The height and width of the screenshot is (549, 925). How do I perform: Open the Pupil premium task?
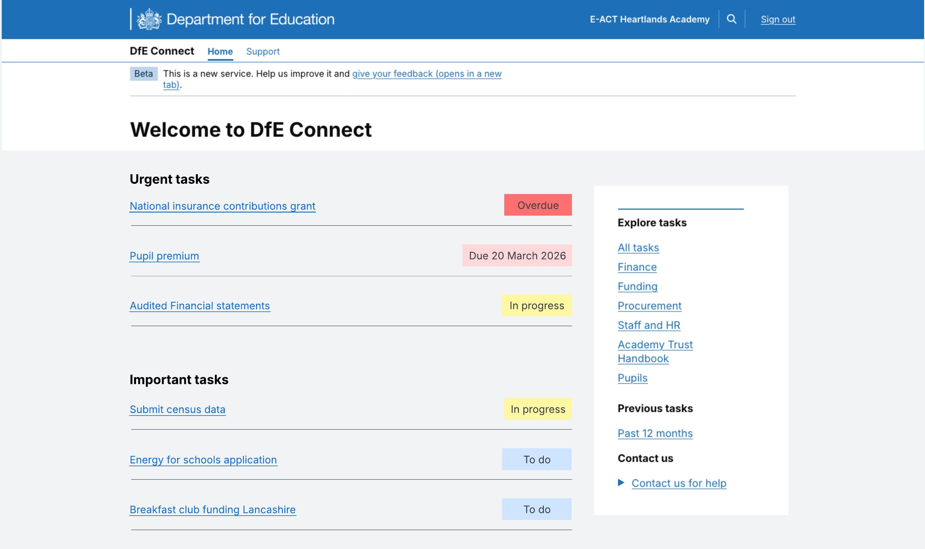click(164, 255)
